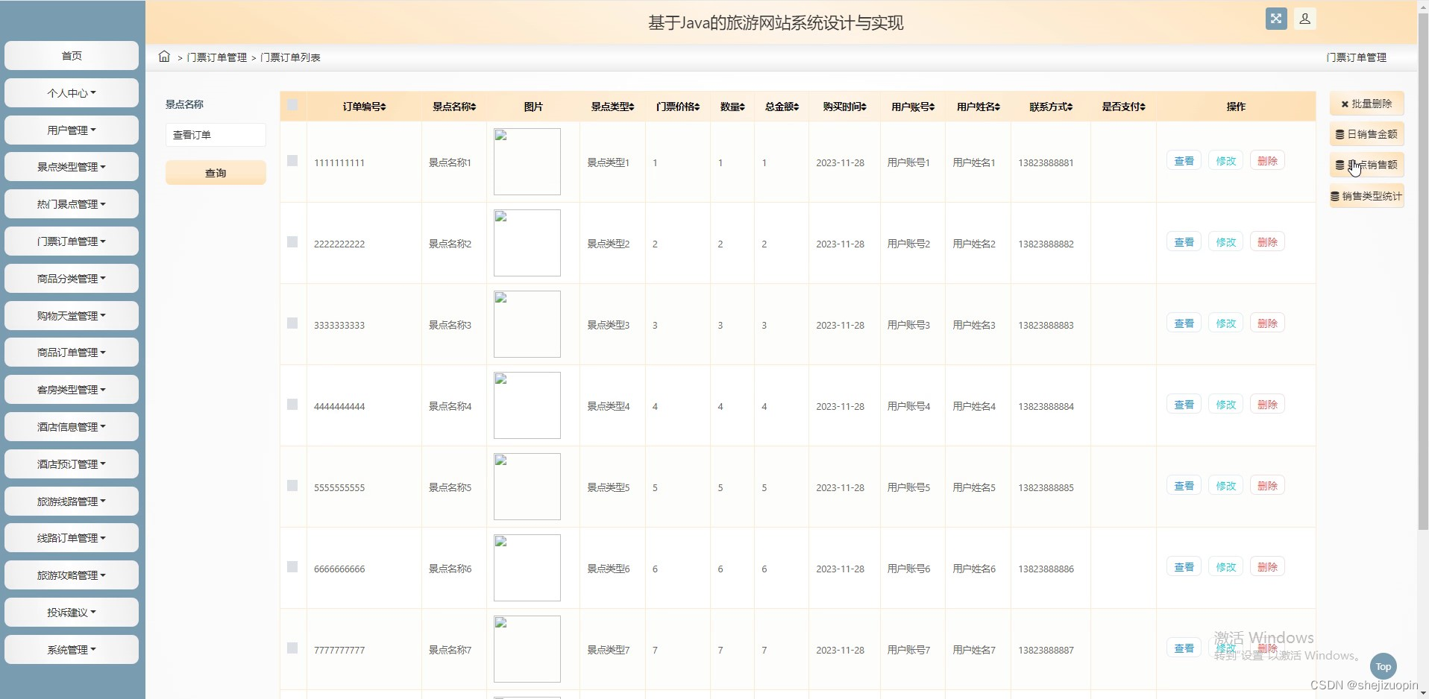The image size is (1429, 699).
Task: Click 删除 for order 3333333333
Action: point(1267,323)
